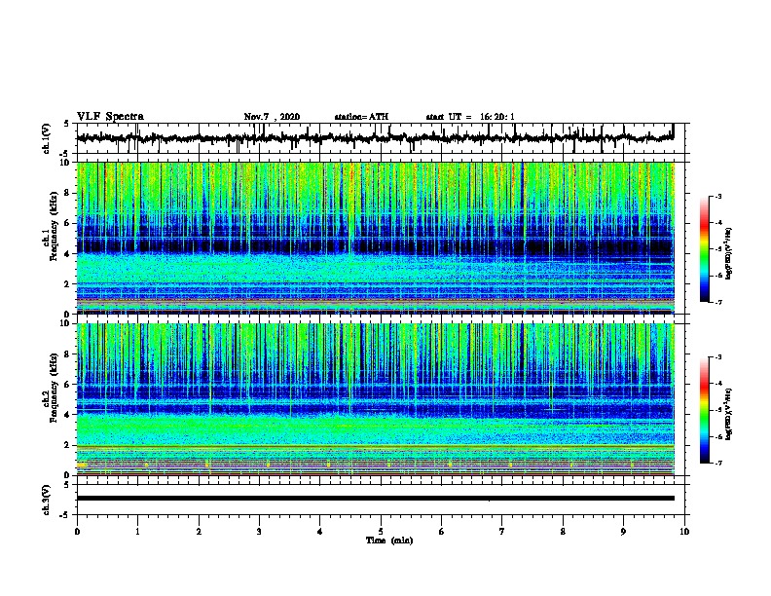771x596 pixels.
Task: Click time axis tick label "5"
Action: [x=381, y=532]
